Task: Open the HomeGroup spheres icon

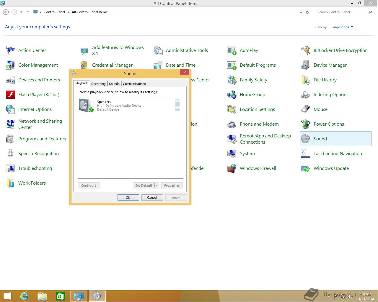Action: point(232,95)
